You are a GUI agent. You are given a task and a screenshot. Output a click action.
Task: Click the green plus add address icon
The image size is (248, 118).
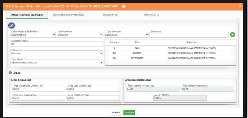tap(232, 35)
